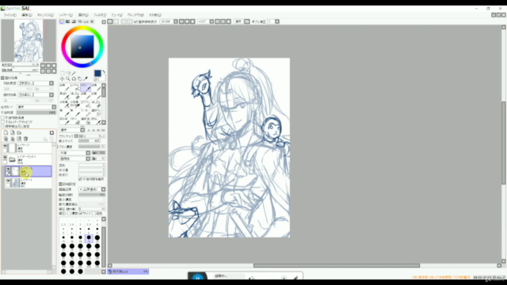Select the bottom レイヤー1 sketch layer
The image size is (507, 285).
(29, 183)
